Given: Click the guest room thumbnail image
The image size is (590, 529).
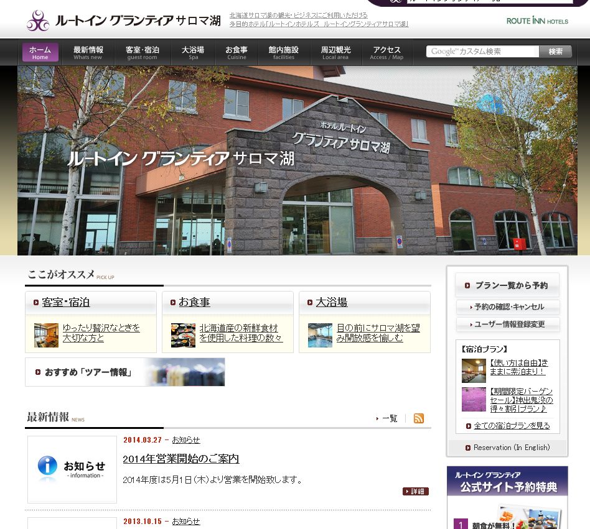Looking at the screenshot, I should tap(46, 335).
